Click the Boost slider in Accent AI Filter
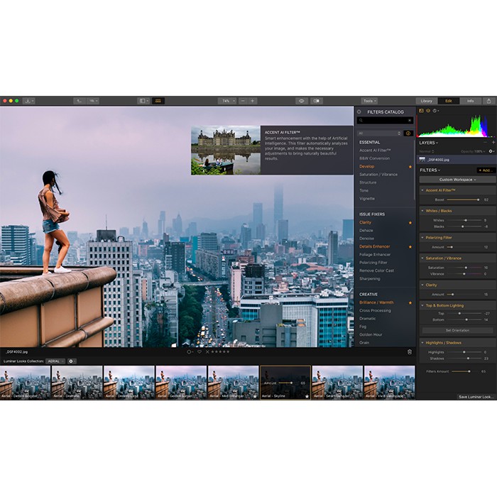The height and width of the screenshot is (497, 497). click(x=464, y=200)
